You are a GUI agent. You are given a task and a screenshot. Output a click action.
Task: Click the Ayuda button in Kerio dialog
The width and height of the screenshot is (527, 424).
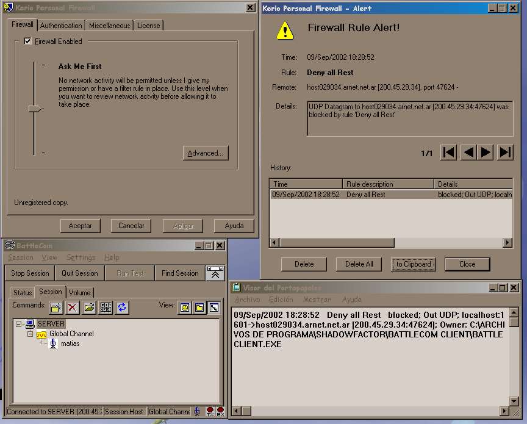click(x=234, y=226)
